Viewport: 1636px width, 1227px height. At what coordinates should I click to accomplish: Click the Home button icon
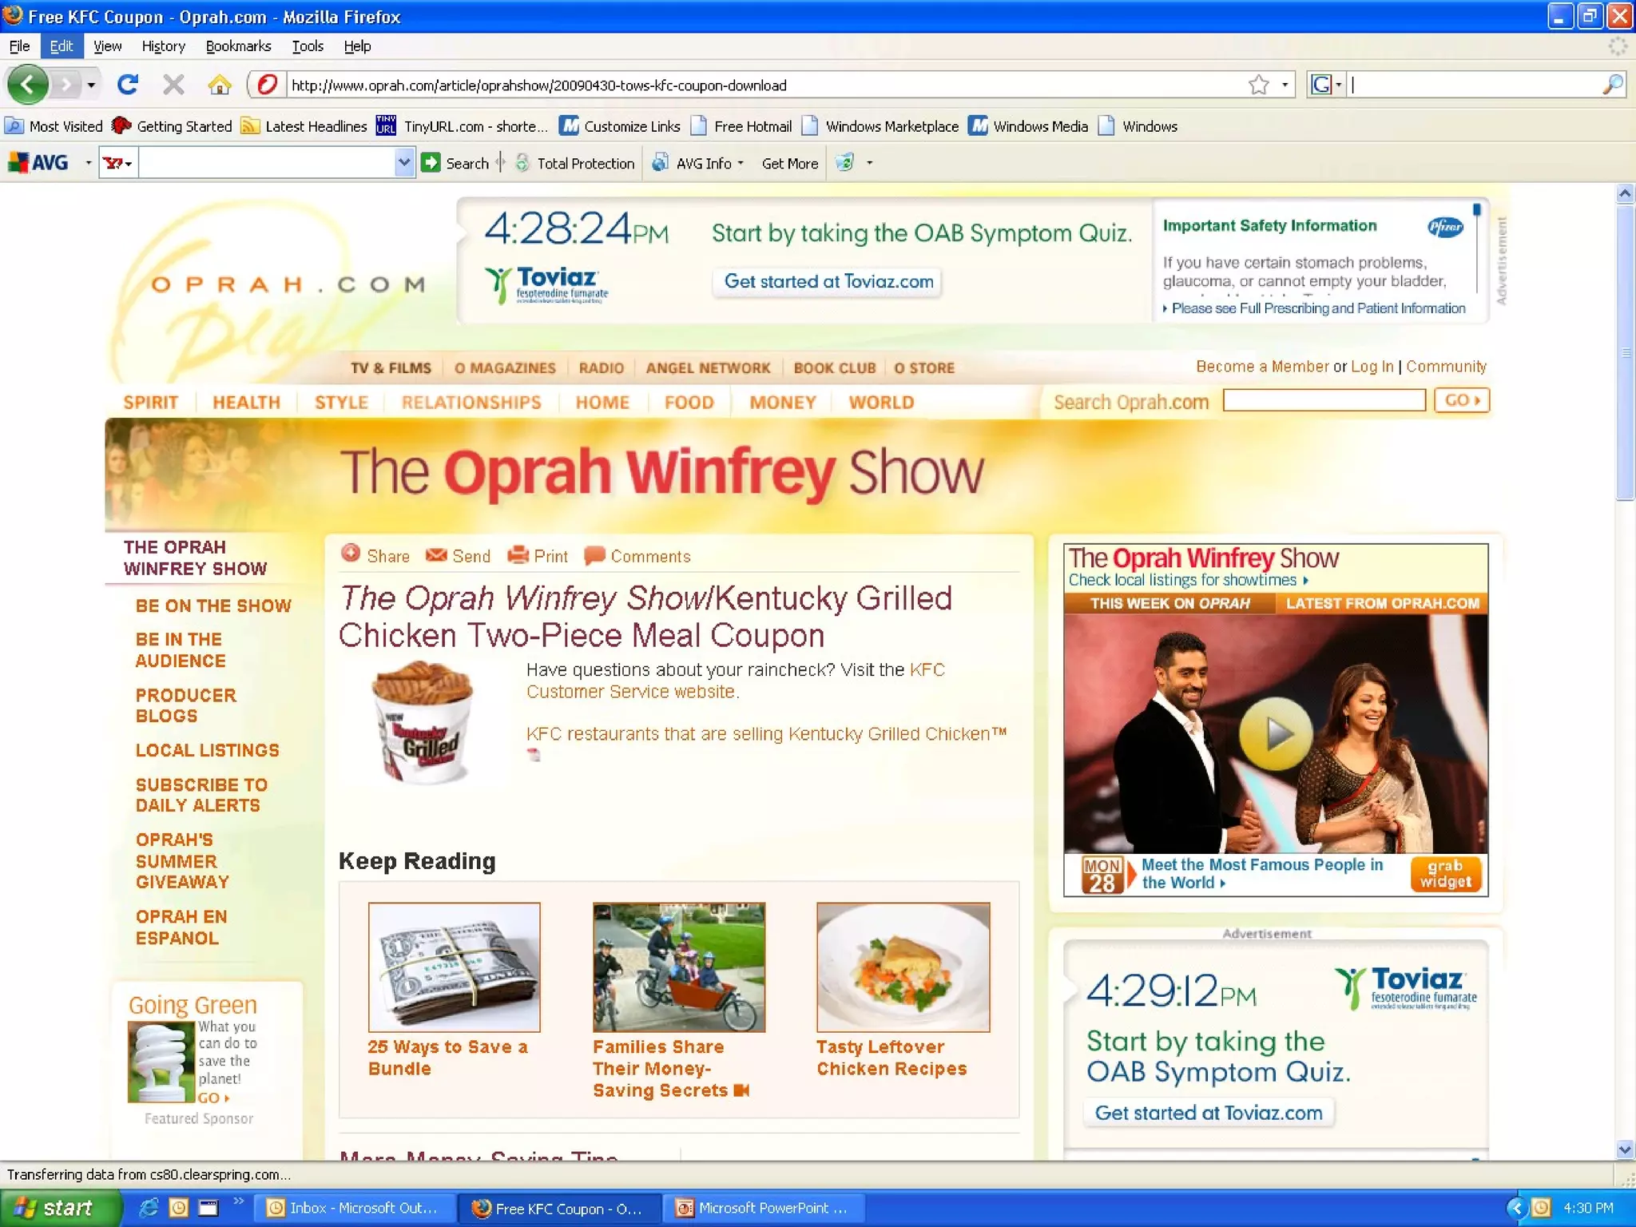coord(220,84)
